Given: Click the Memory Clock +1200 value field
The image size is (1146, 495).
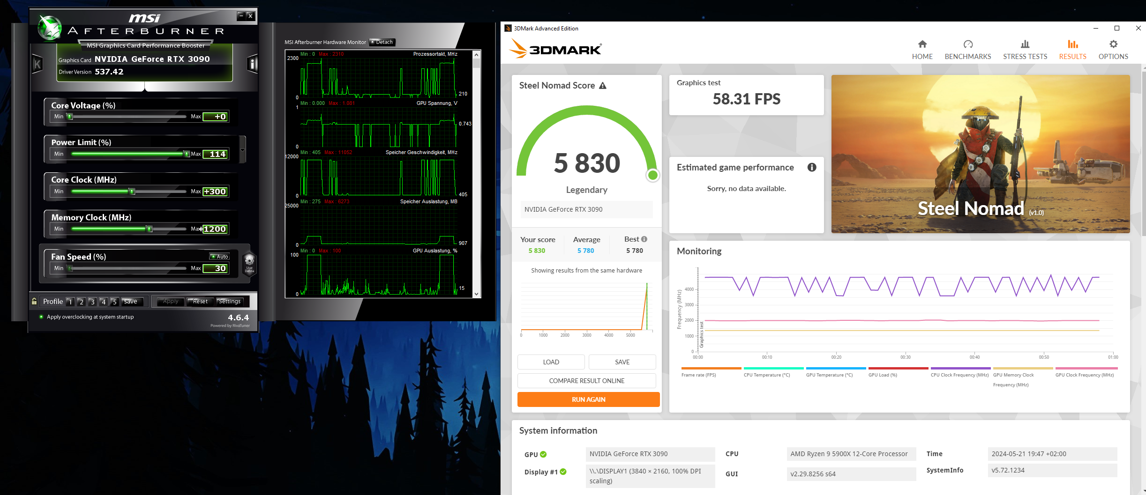Looking at the screenshot, I should coord(216,229).
